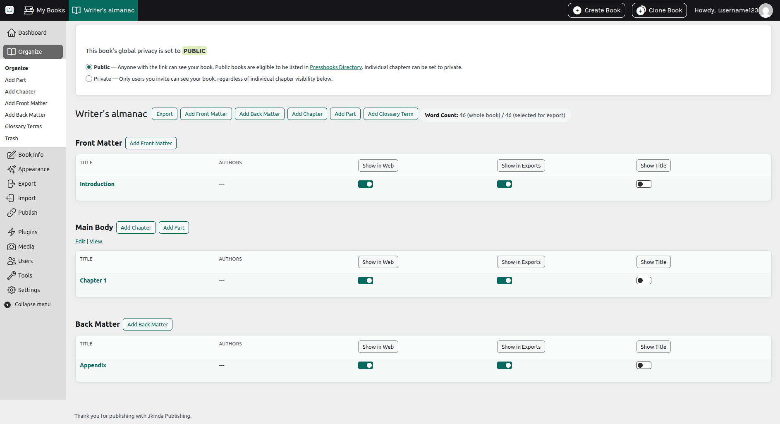The width and height of the screenshot is (780, 424).
Task: Click the Tools wrench icon
Action: [12, 275]
